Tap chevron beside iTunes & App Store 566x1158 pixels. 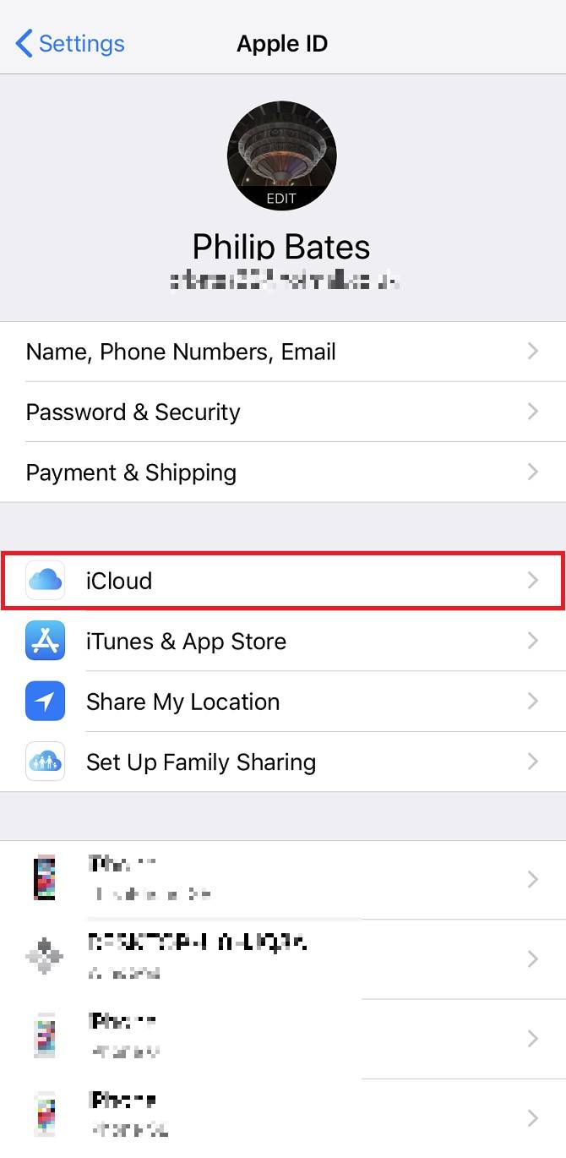click(533, 641)
